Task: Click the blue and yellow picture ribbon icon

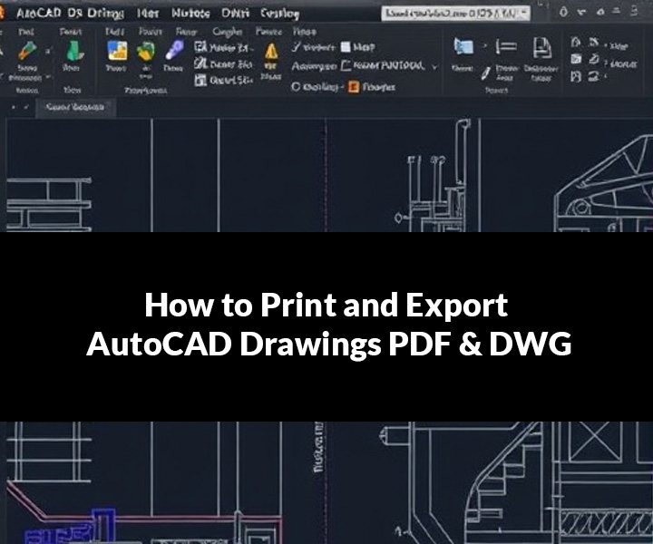Action: 117,51
